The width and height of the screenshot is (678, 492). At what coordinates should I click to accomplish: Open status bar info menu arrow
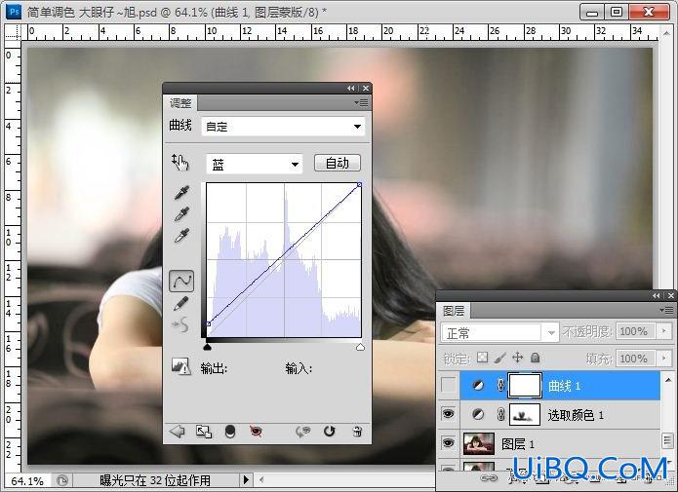pos(246,479)
